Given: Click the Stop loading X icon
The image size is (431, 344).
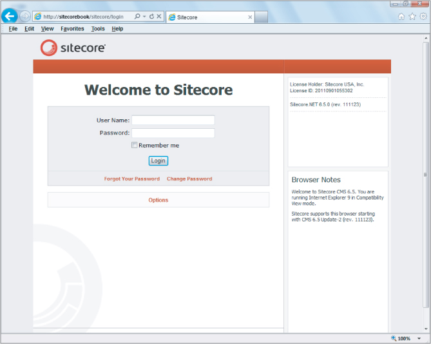Looking at the screenshot, I should (158, 16).
